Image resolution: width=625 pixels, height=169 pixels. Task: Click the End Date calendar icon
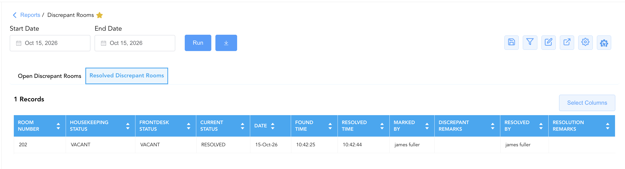[x=103, y=43]
